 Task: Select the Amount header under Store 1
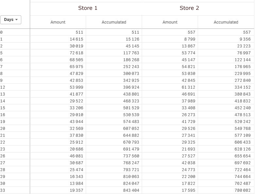pos(58,22)
